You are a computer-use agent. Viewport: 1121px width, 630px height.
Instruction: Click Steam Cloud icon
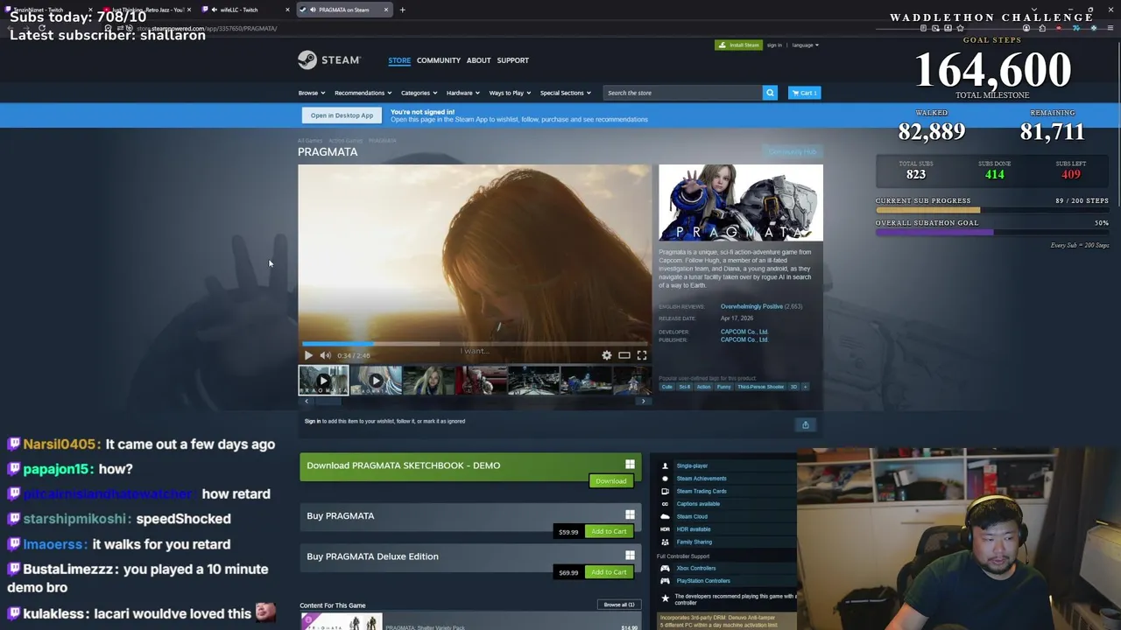pyautogui.click(x=665, y=516)
